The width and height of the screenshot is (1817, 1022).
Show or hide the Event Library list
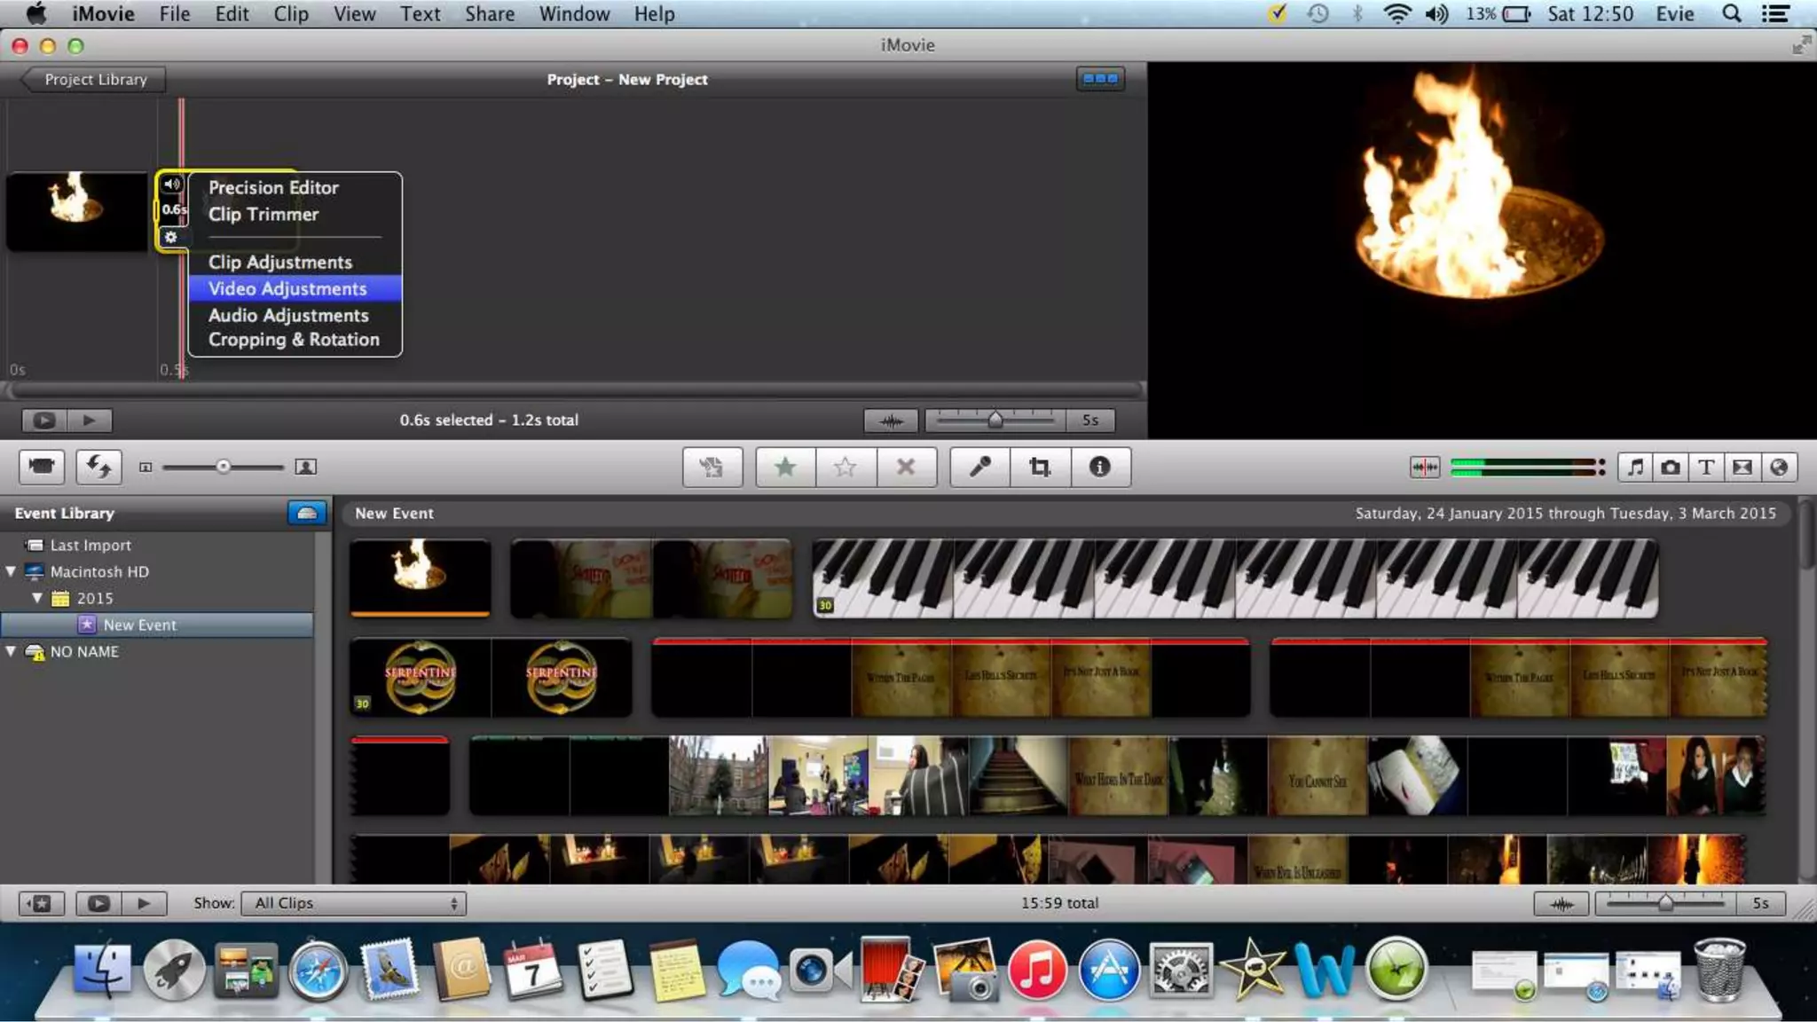tap(41, 903)
